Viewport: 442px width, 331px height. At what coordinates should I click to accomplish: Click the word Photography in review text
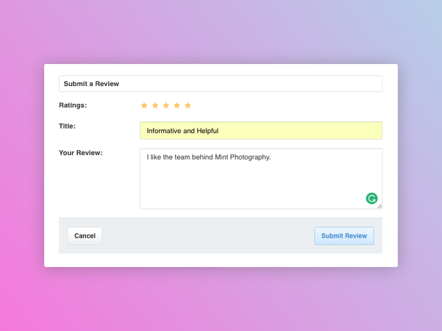[x=250, y=157]
